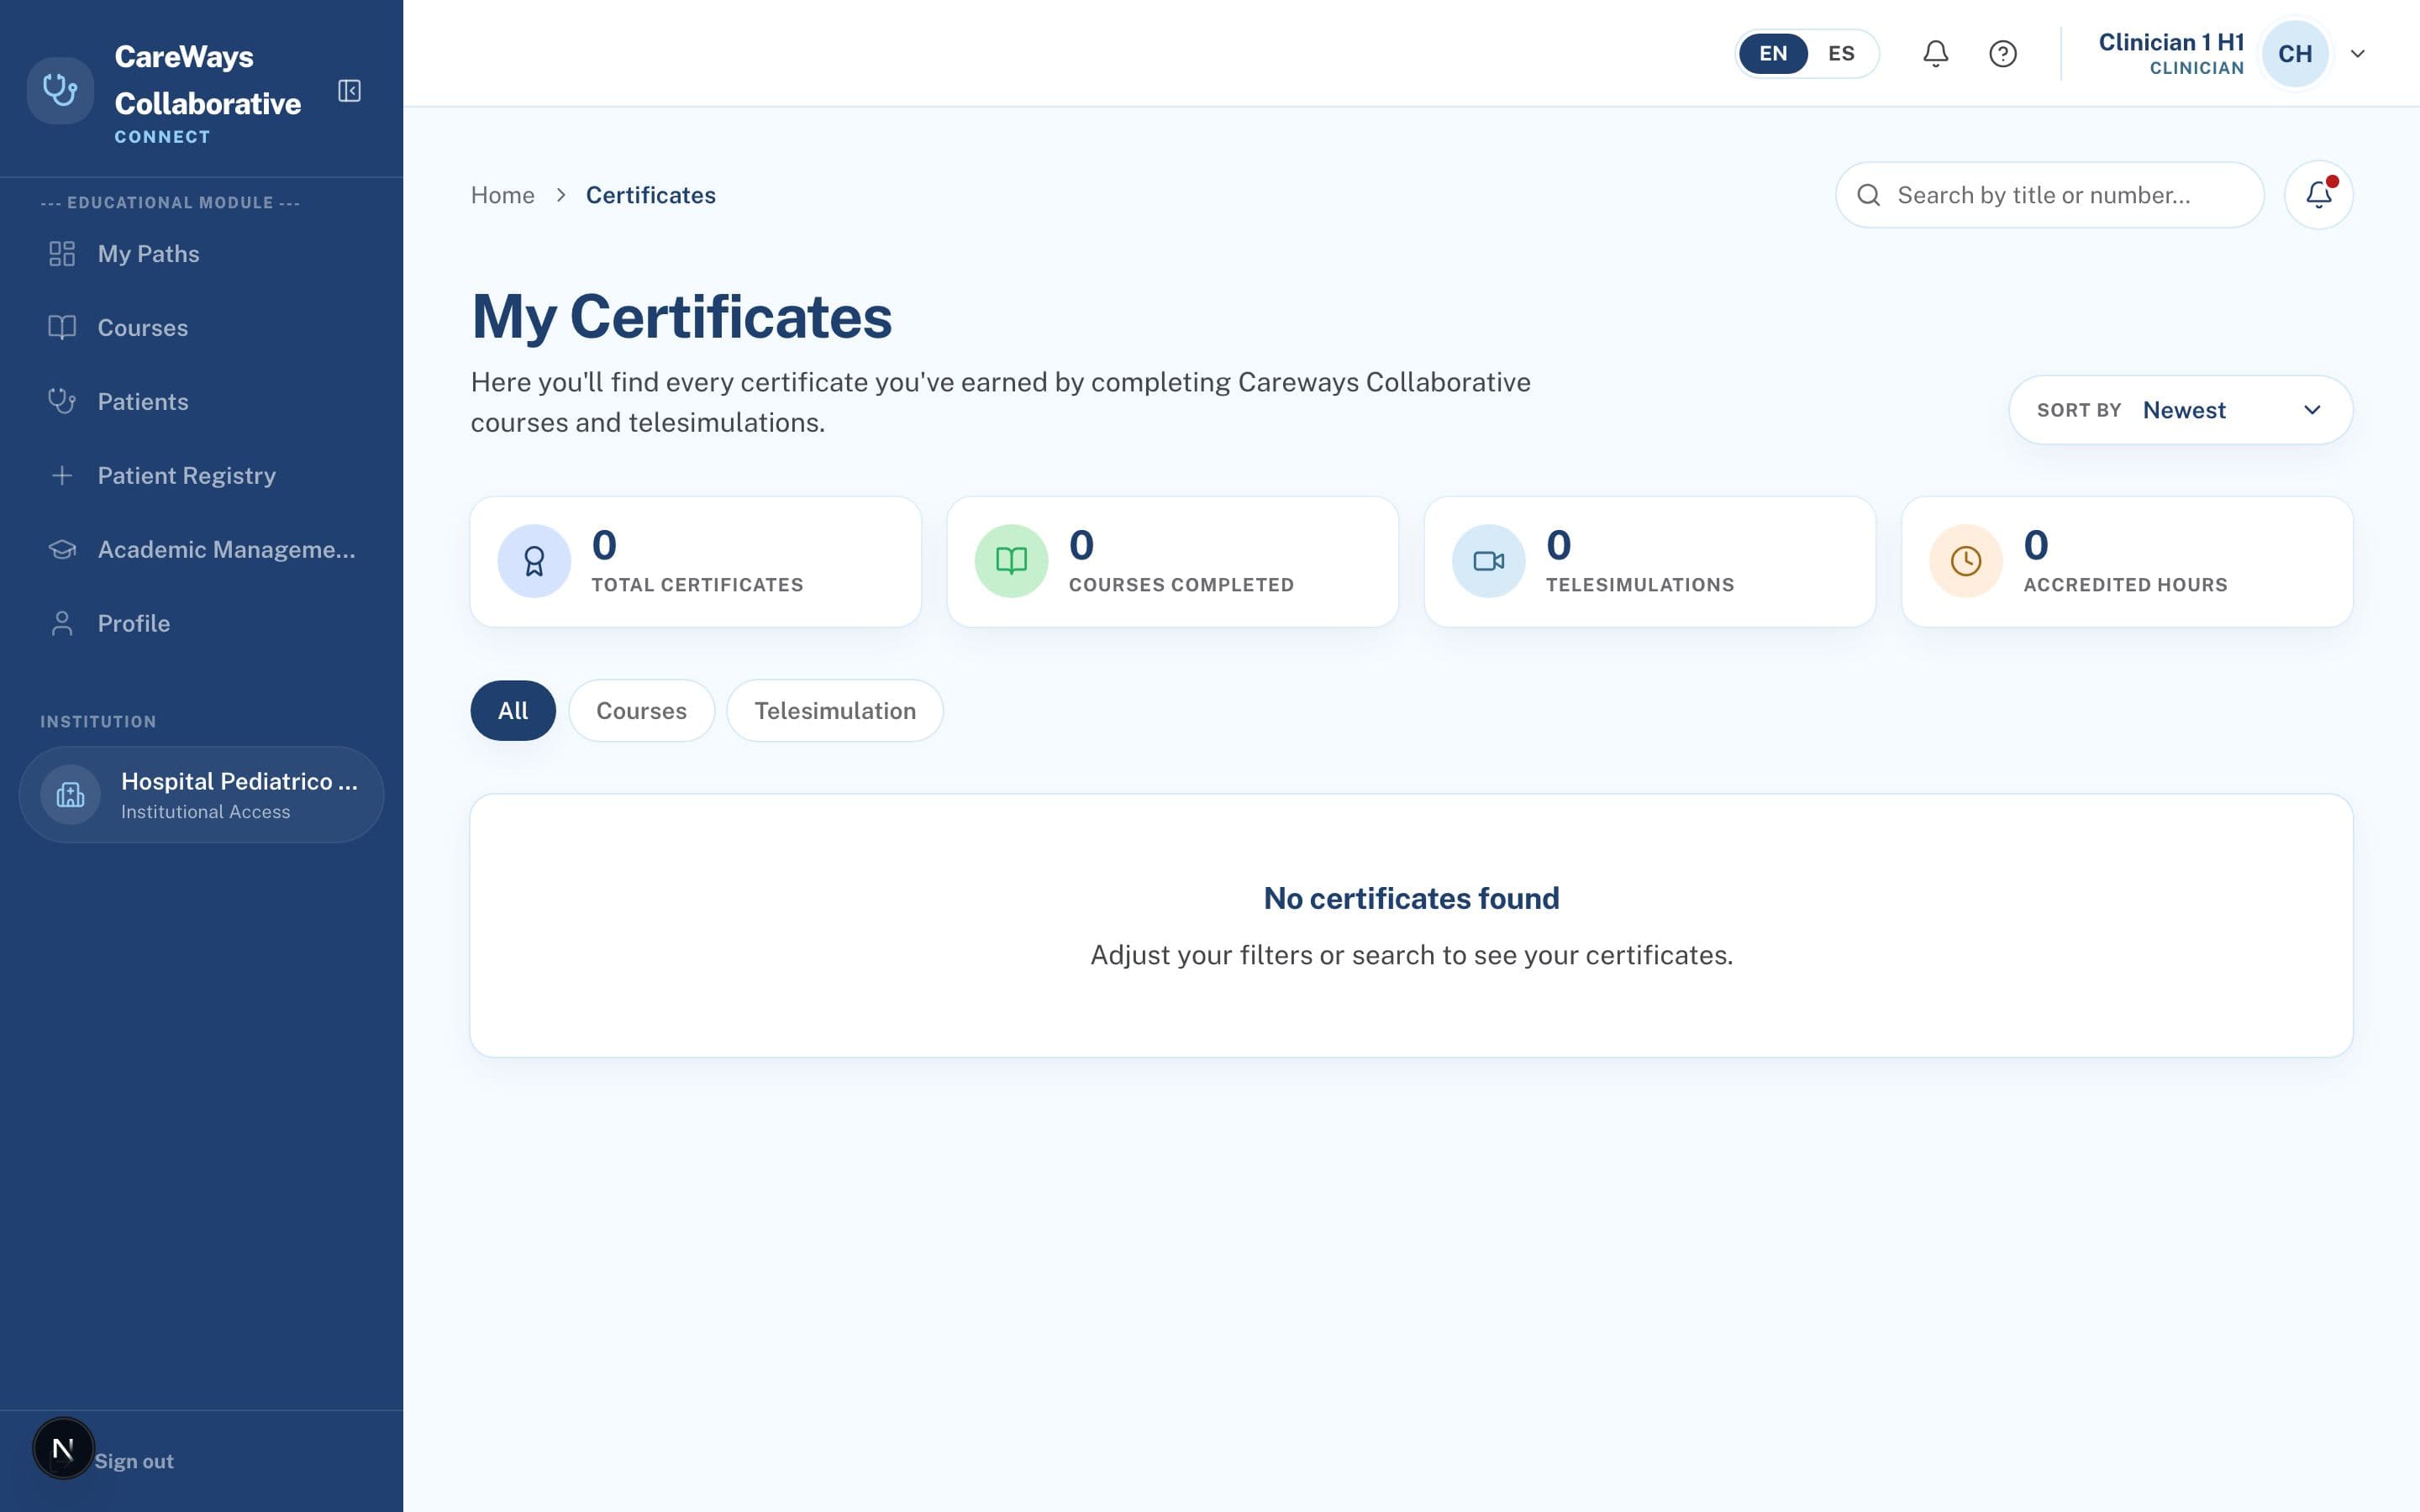The height and width of the screenshot is (1512, 2420).
Task: Show All certificates filter
Action: click(x=513, y=711)
